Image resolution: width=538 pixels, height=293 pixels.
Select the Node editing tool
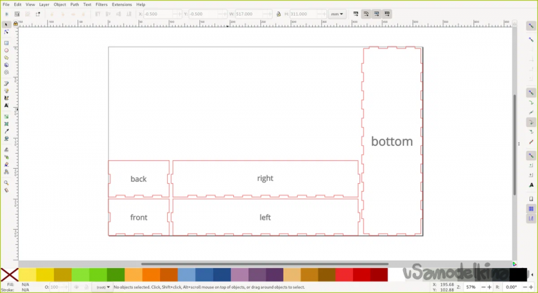[6, 32]
